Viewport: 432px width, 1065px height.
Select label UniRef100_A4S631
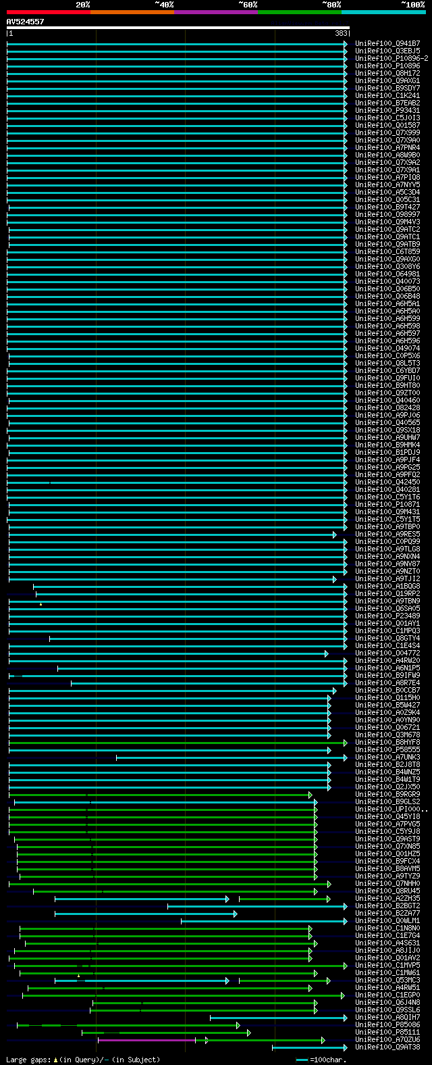pyautogui.click(x=387, y=943)
